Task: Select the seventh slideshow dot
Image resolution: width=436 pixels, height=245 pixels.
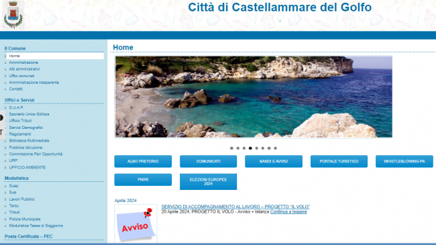Action: click(269, 148)
